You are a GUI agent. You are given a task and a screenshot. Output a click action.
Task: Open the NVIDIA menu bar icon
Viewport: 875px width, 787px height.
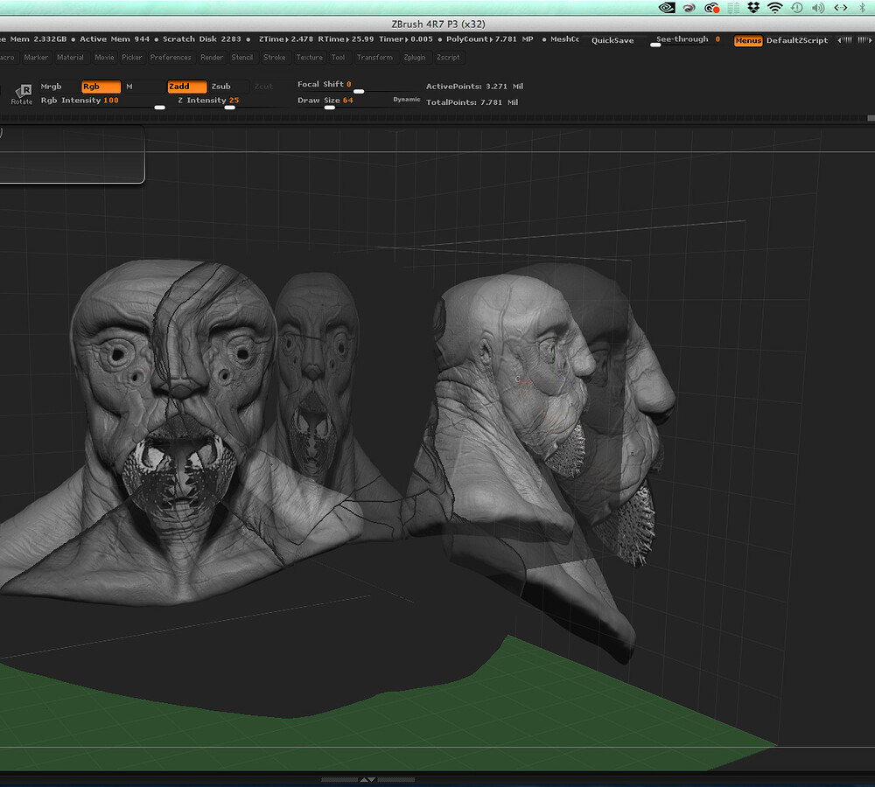pyautogui.click(x=667, y=8)
